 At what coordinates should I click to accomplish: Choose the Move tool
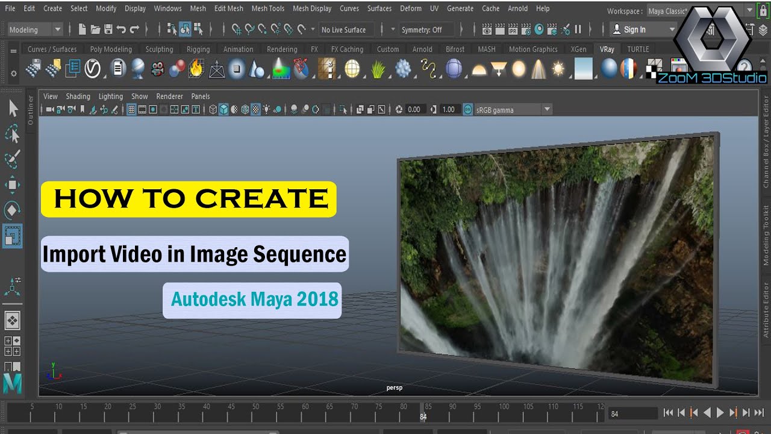(13, 184)
